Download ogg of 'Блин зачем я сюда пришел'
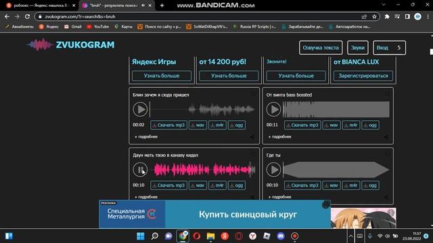Viewport: 433px width, 243px height. [x=237, y=125]
